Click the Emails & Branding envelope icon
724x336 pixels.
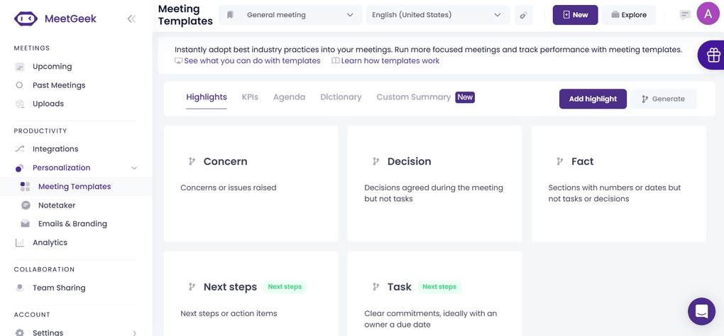pyautogui.click(x=26, y=224)
